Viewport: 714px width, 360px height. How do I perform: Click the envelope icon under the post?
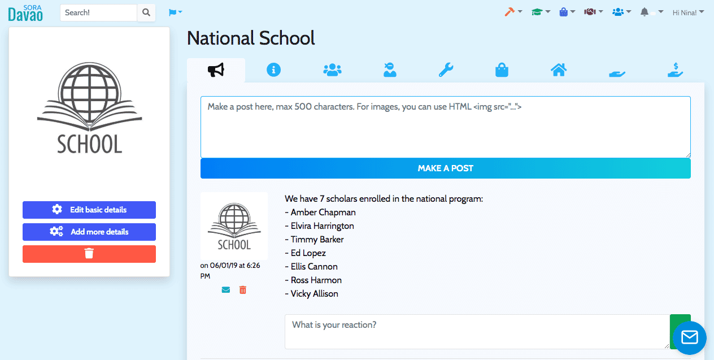click(x=226, y=290)
